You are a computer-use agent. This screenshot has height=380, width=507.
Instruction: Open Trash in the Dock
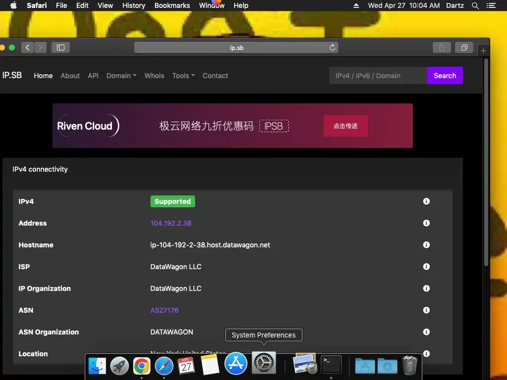409,365
